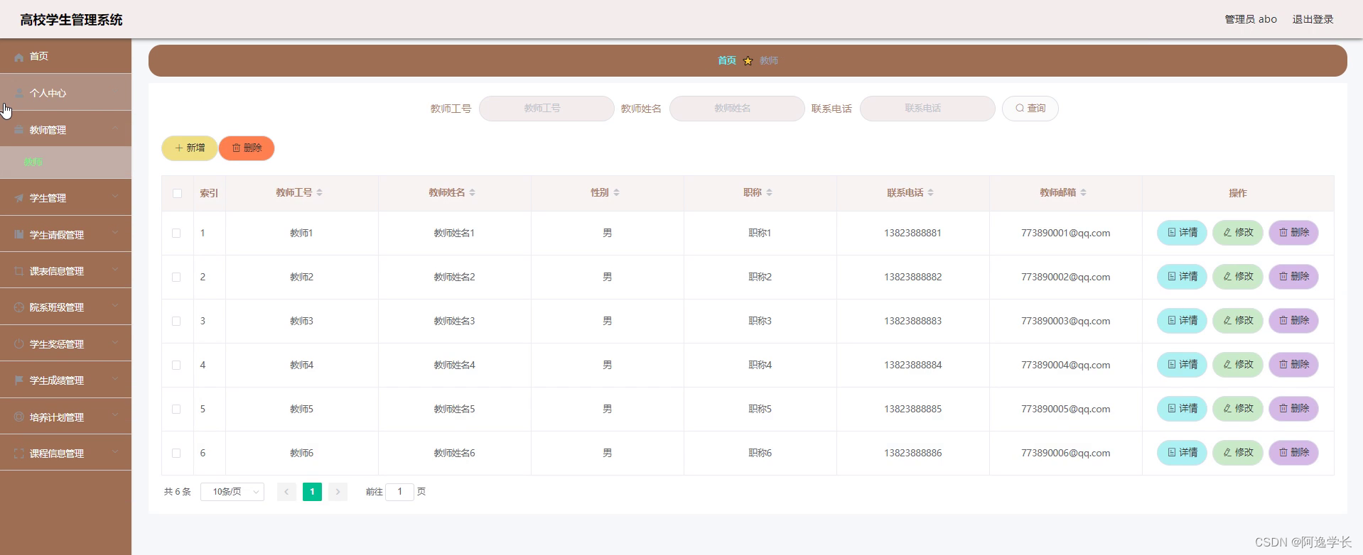Collapse the 教师管理 menu chevron

click(115, 128)
